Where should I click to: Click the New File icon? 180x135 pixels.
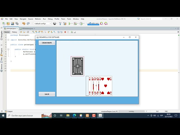[4, 24]
